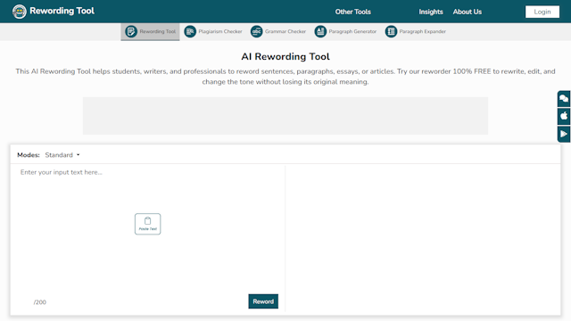This screenshot has width=571, height=321.
Task: Expand the Standard modes dropdown
Action: click(x=62, y=155)
